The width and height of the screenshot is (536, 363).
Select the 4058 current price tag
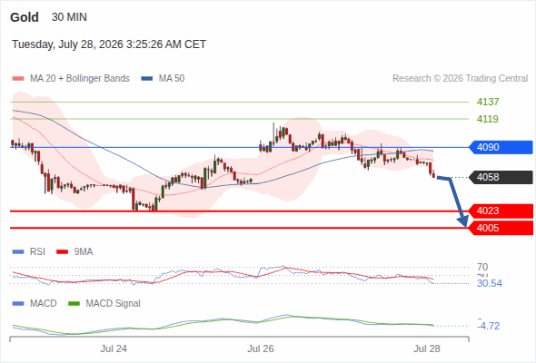pyautogui.click(x=501, y=177)
